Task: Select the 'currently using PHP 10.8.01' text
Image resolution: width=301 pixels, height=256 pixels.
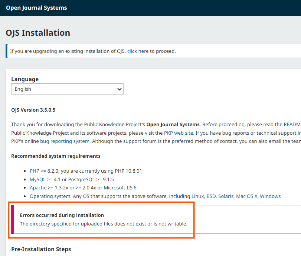Action: (110, 171)
